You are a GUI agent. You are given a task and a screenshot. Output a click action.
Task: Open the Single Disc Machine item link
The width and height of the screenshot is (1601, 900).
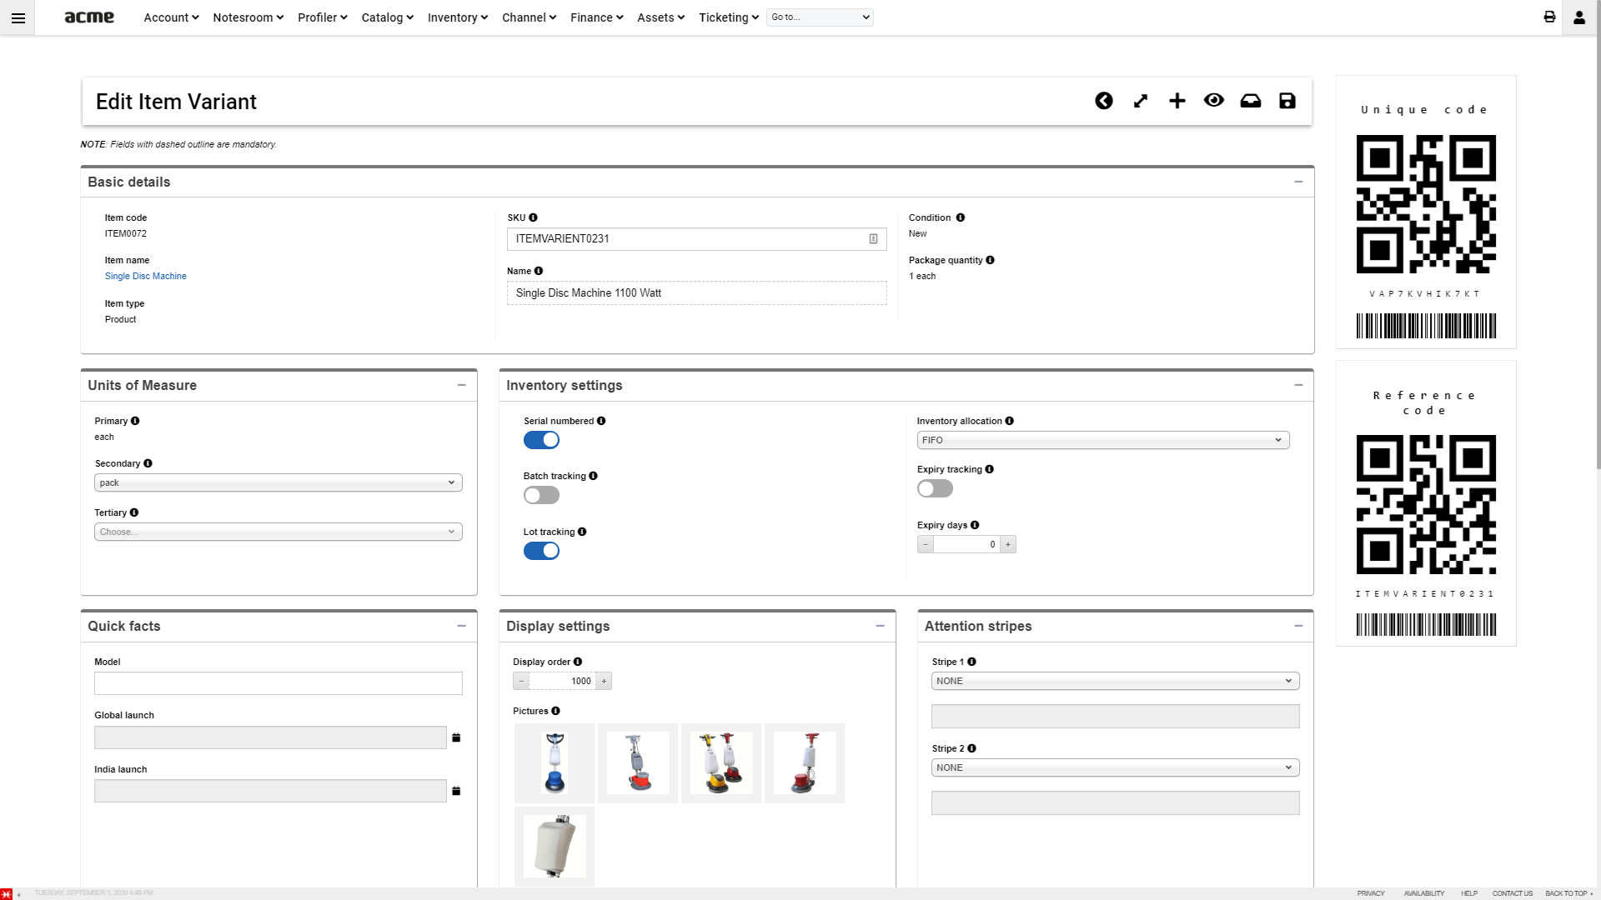click(x=146, y=276)
